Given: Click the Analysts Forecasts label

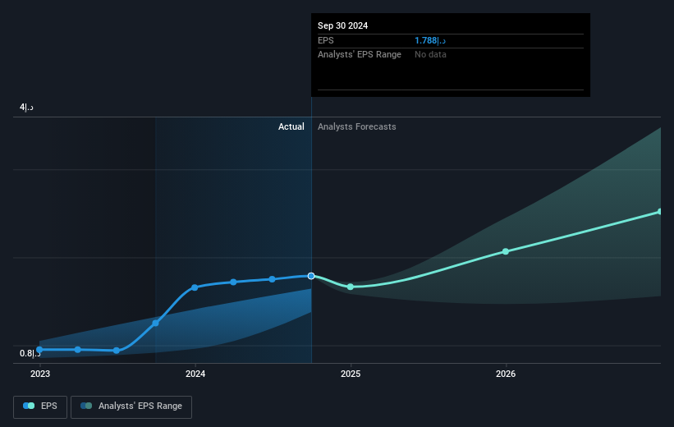Looking at the screenshot, I should click(357, 126).
